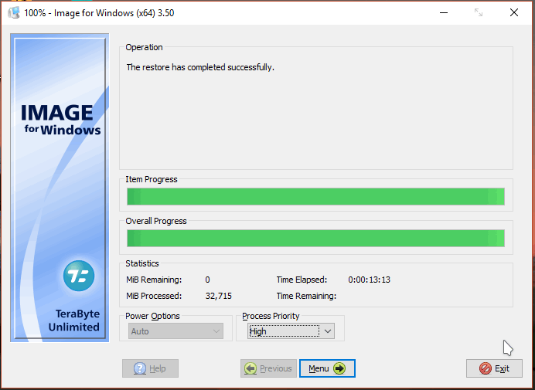Click the Power Options label
This screenshot has width=535, height=390.
152,316
